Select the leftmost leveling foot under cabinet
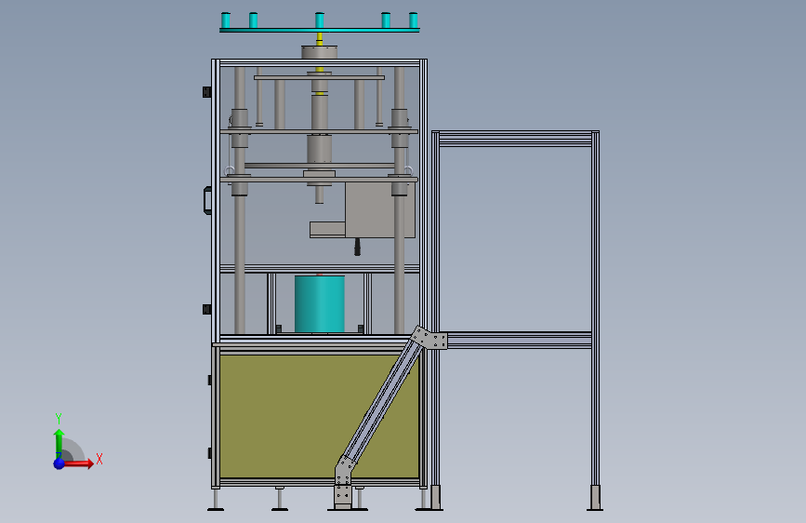806x523 pixels. (x=216, y=500)
